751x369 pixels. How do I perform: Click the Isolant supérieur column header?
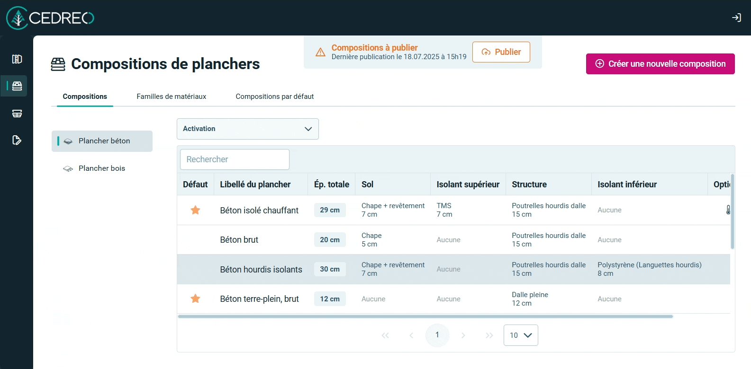click(468, 184)
